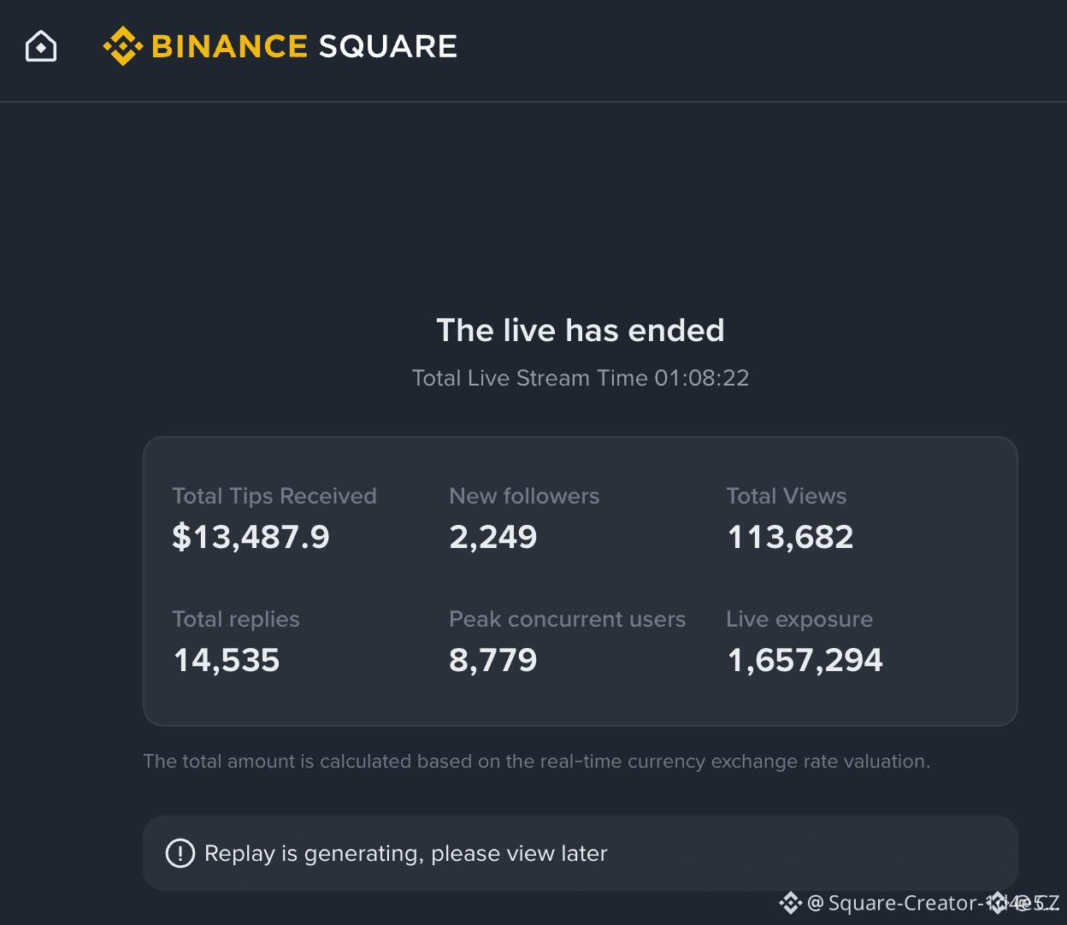Click the Total Views value 113,682
1067x925 pixels.
point(790,537)
